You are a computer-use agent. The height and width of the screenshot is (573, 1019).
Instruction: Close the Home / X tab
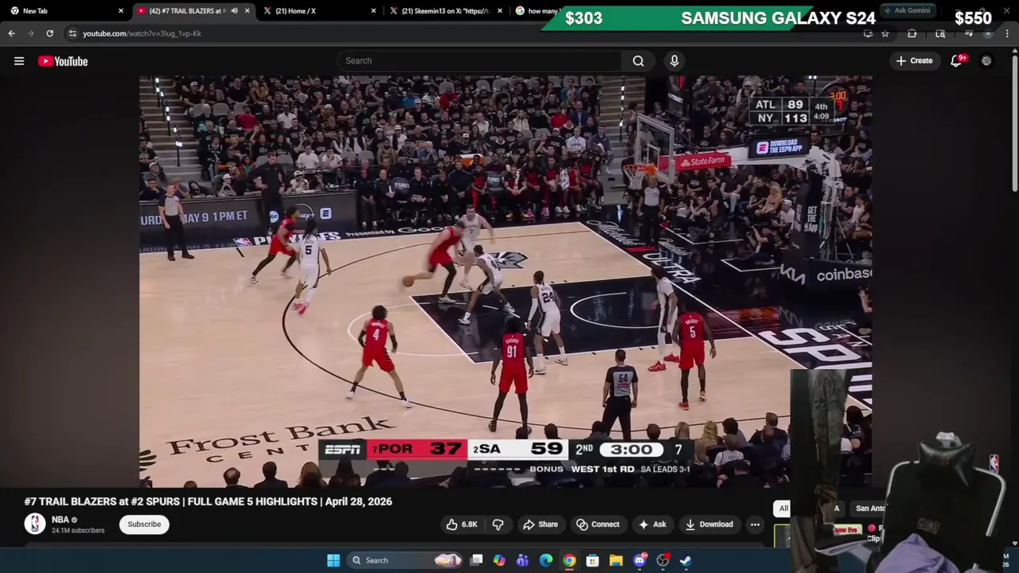click(x=374, y=11)
